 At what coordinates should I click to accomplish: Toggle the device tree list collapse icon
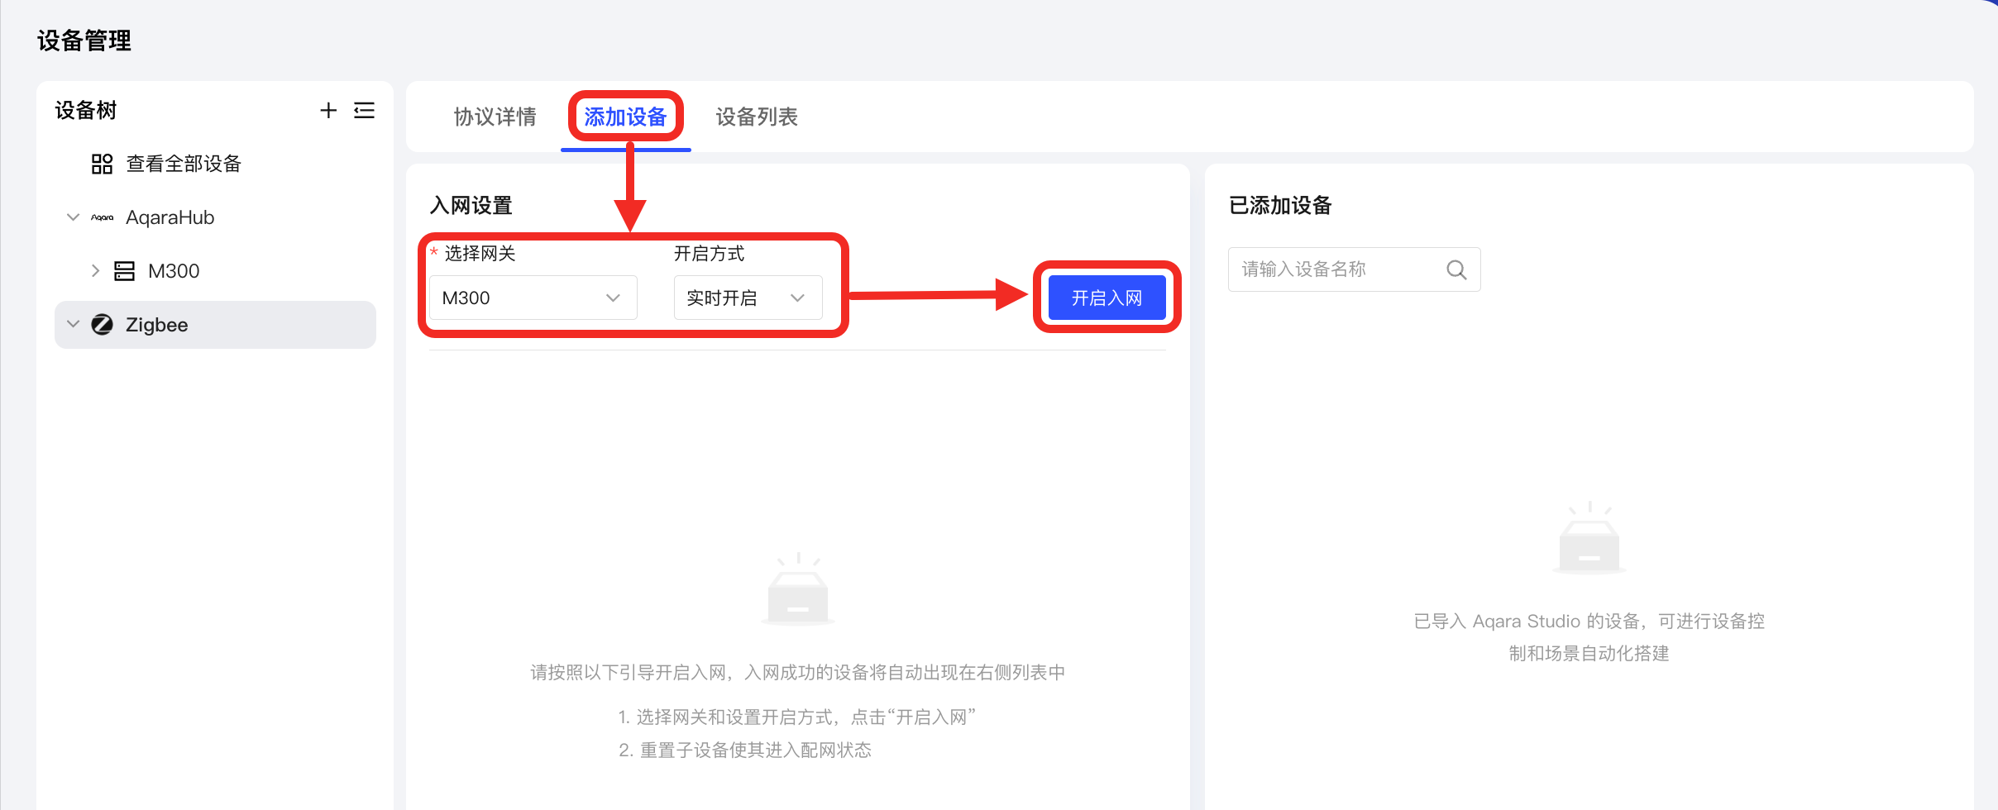pyautogui.click(x=364, y=111)
